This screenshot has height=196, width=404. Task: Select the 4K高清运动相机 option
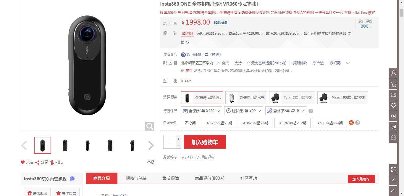[x=202, y=98]
